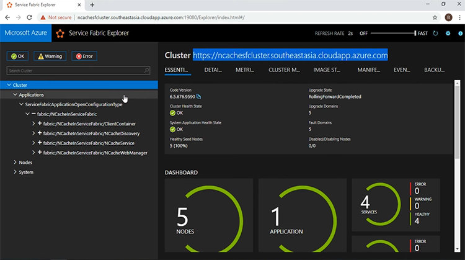
Task: Open the Manifest tab
Action: pyautogui.click(x=369, y=70)
